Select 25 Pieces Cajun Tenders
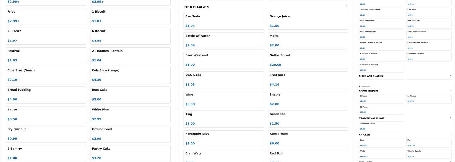Image resolution: width=455 pixels, height=162 pixels. (x=381, y=110)
